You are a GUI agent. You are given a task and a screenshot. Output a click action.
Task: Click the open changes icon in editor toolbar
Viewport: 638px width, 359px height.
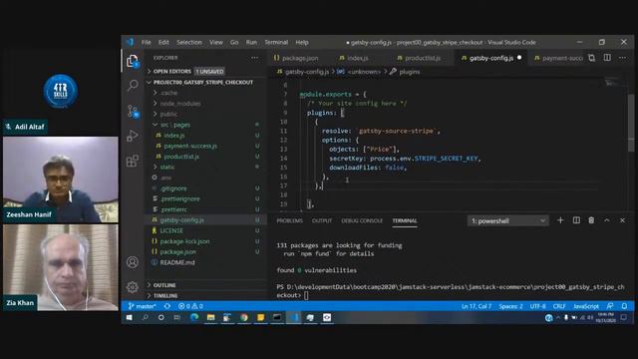pos(591,58)
